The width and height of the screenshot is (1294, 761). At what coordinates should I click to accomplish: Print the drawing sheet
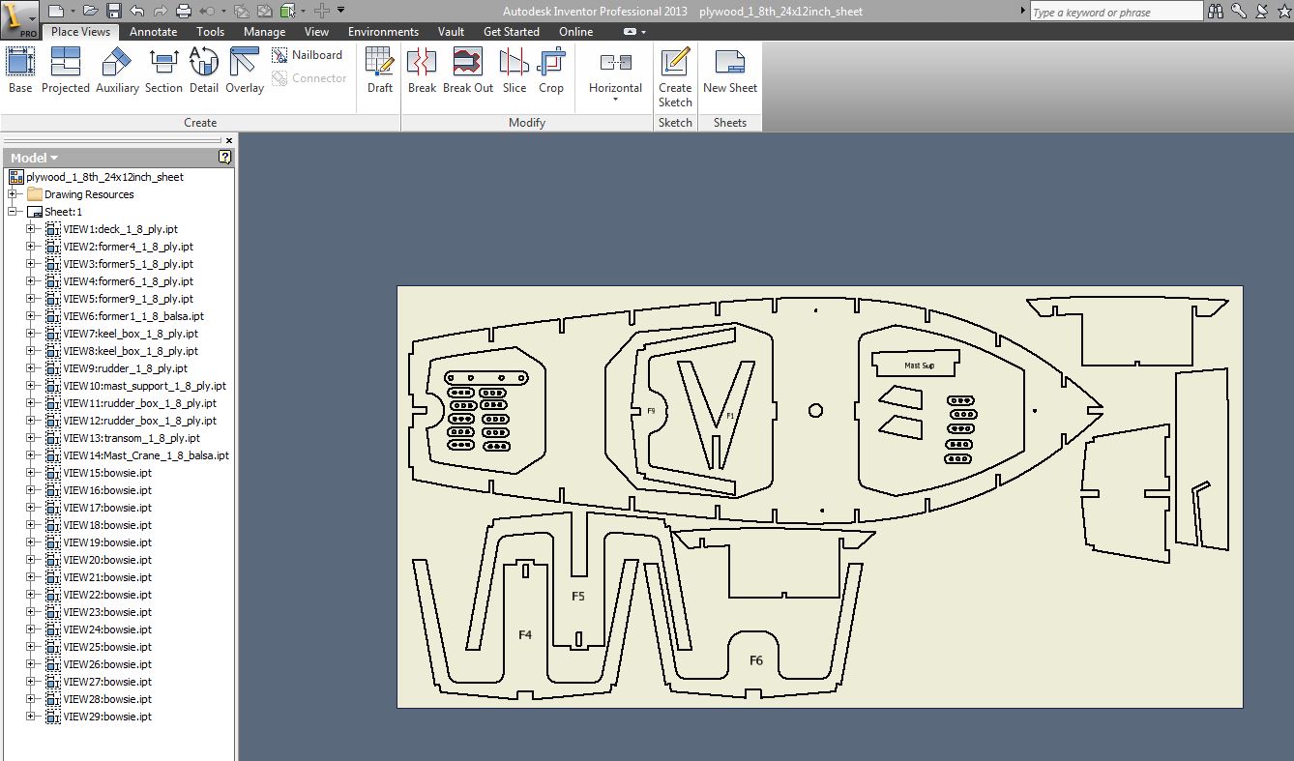[x=184, y=11]
